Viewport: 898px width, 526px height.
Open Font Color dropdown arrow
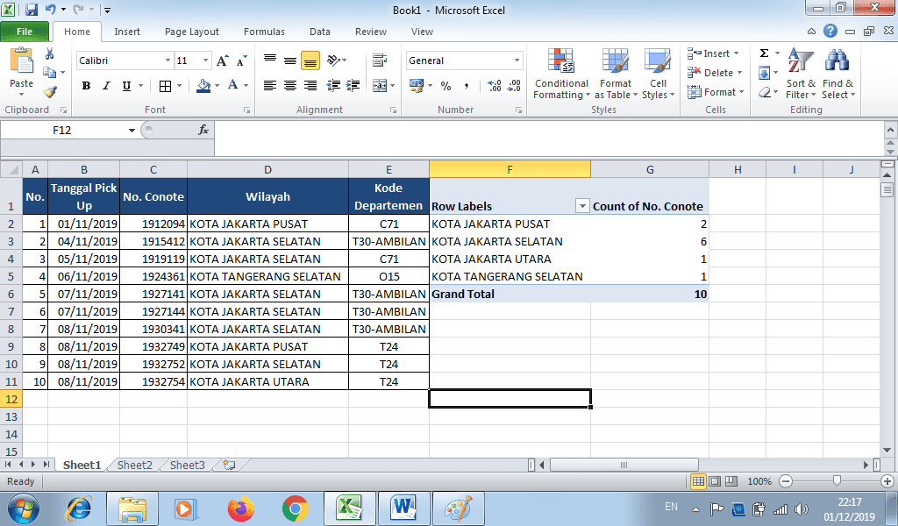point(246,86)
